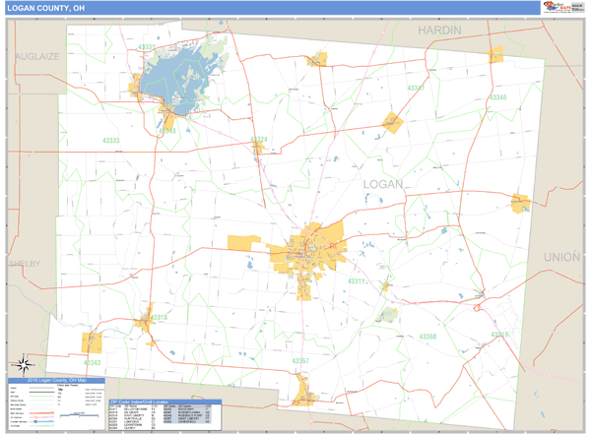Click the UNION county label
The image size is (591, 434).
coord(562,256)
